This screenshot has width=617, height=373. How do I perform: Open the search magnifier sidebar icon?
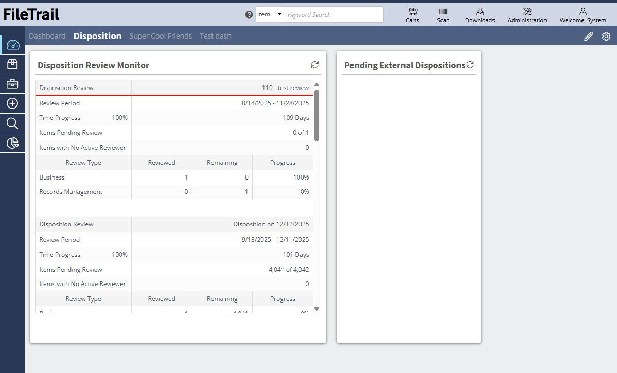[12, 123]
